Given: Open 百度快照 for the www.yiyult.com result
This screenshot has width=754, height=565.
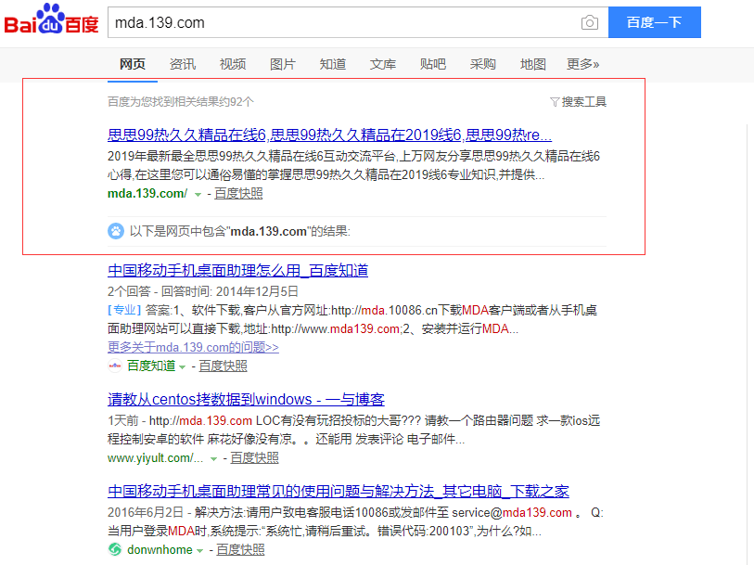Looking at the screenshot, I should 254,457.
